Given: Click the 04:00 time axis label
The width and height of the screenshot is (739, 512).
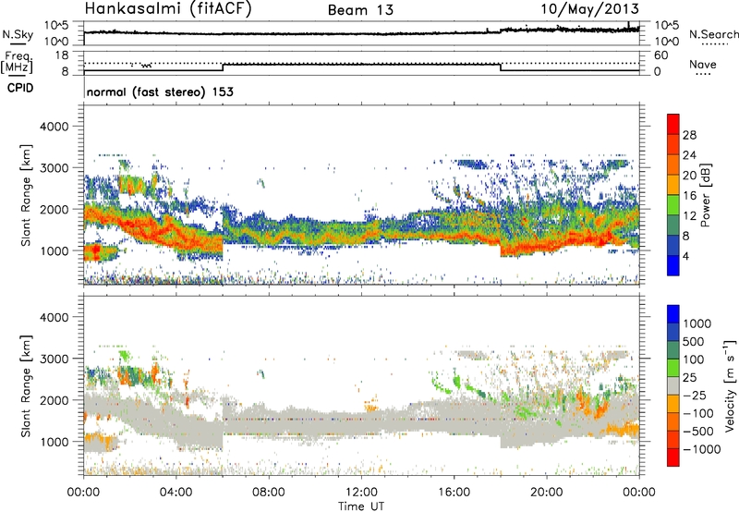Looking at the screenshot, I should [x=176, y=493].
